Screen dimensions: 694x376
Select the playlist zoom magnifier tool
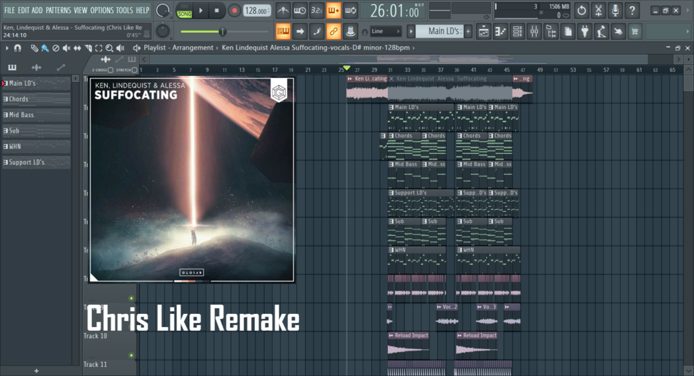(109, 48)
